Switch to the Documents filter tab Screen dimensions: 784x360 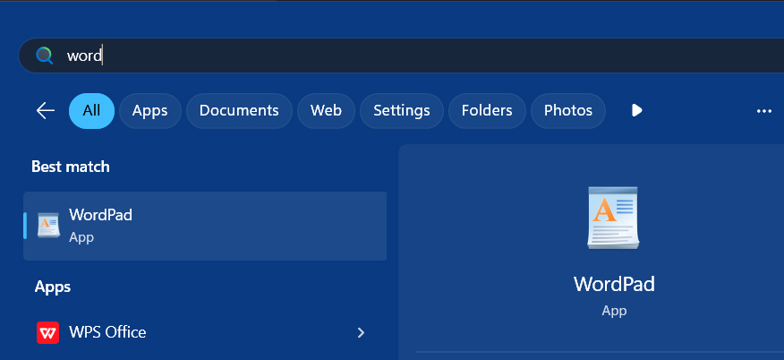(x=239, y=110)
